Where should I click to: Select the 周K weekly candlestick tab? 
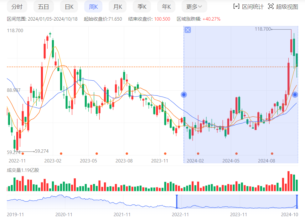click(x=94, y=7)
